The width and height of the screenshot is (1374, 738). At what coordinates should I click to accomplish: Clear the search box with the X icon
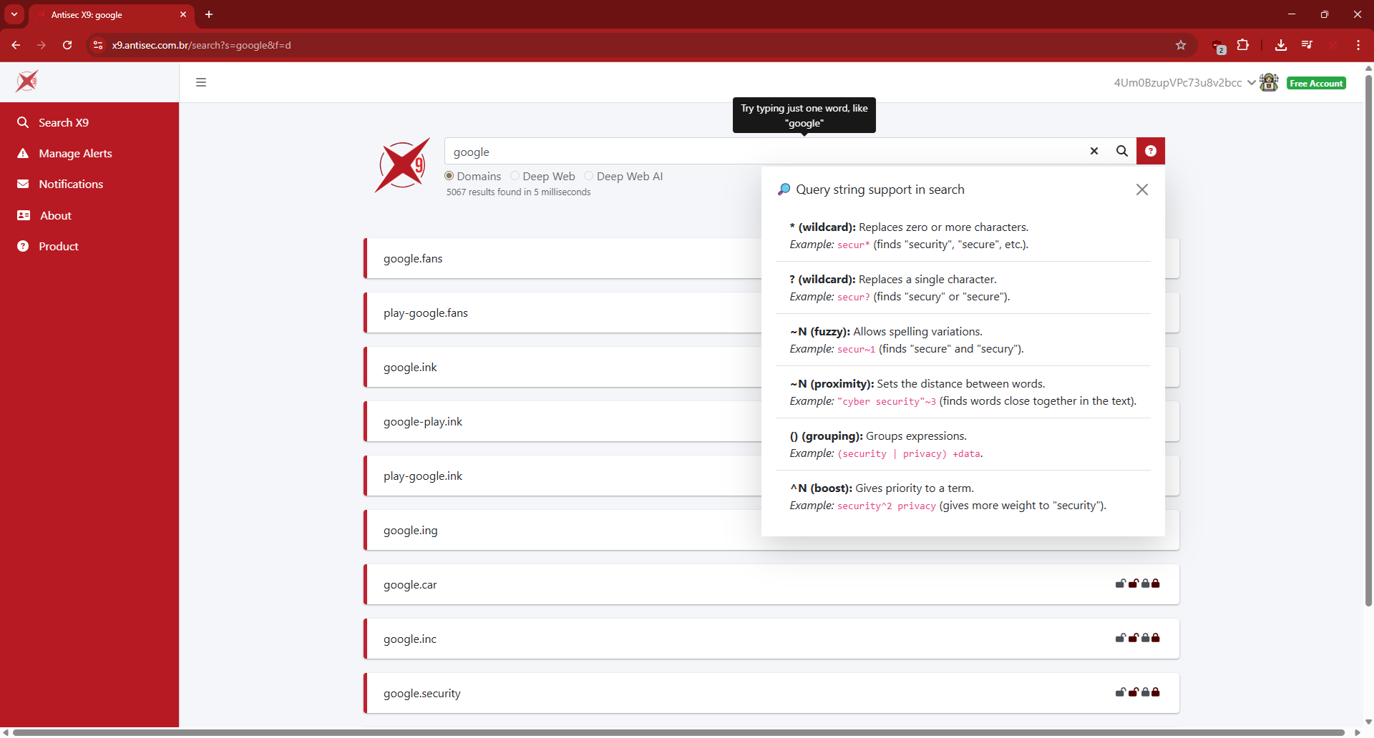pyautogui.click(x=1094, y=151)
